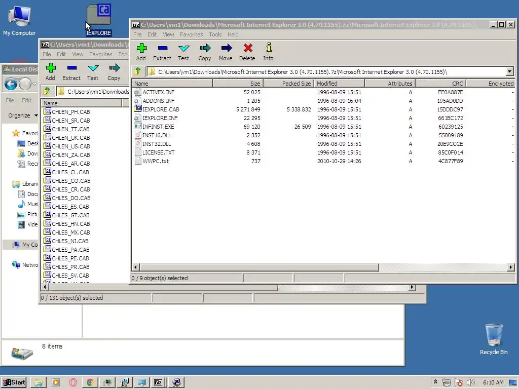Open View menu in front 7-Zip
The image size is (519, 389).
tap(168, 34)
